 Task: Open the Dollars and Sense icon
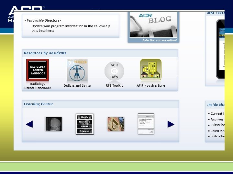77,70
